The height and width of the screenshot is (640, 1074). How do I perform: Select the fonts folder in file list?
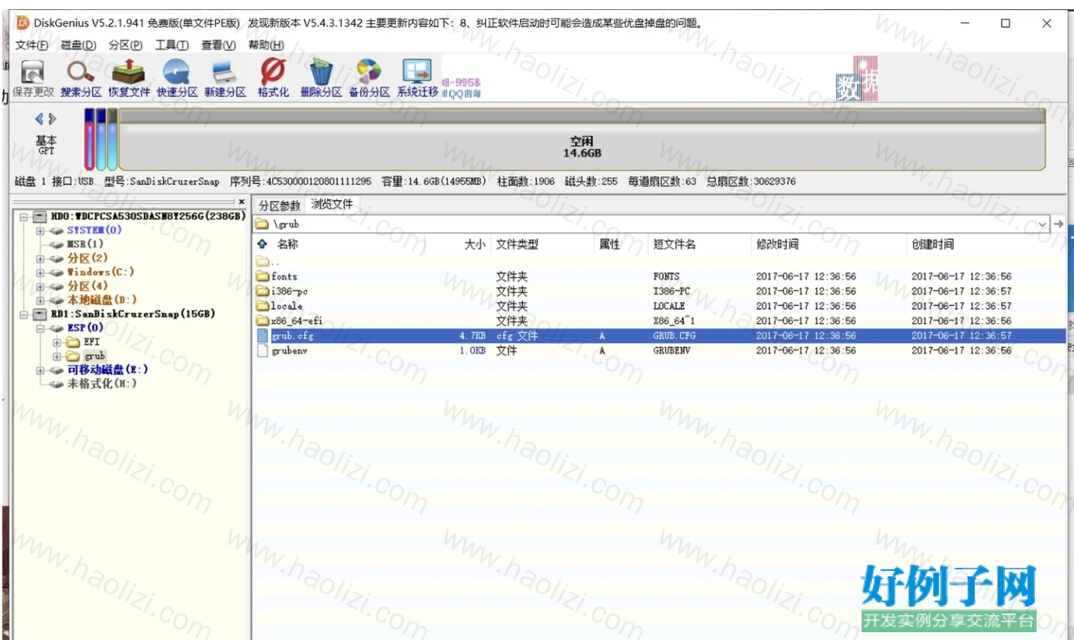661,277
